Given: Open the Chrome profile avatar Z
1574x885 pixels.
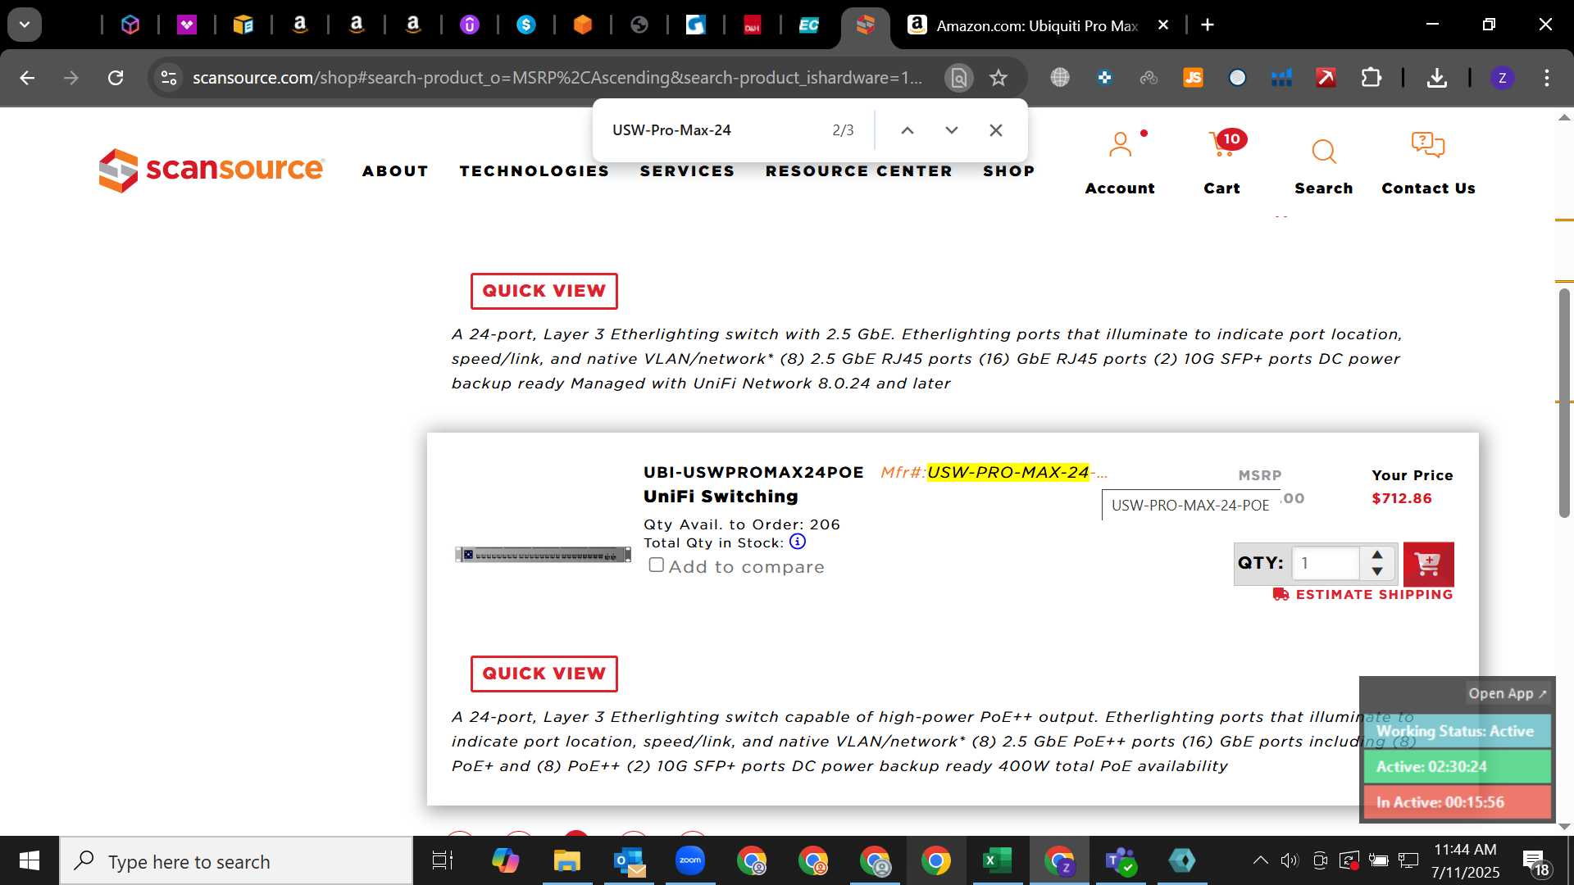Looking at the screenshot, I should pos(1502,78).
